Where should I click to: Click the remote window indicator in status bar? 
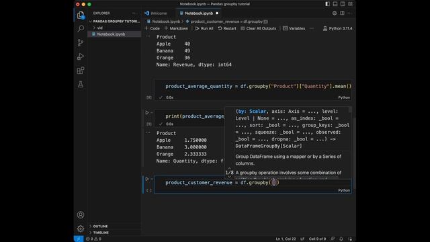coord(79,239)
